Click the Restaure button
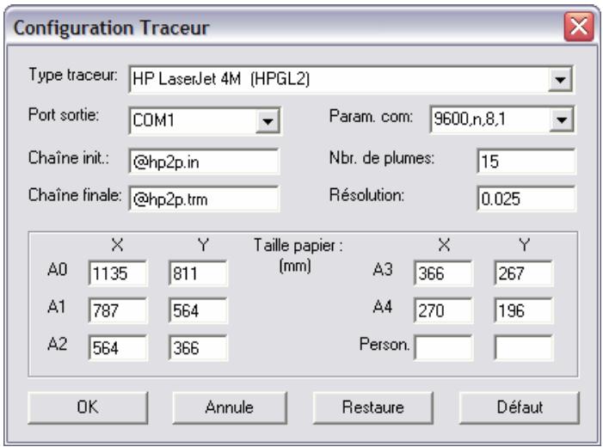The height and width of the screenshot is (447, 603). pyautogui.click(x=373, y=407)
